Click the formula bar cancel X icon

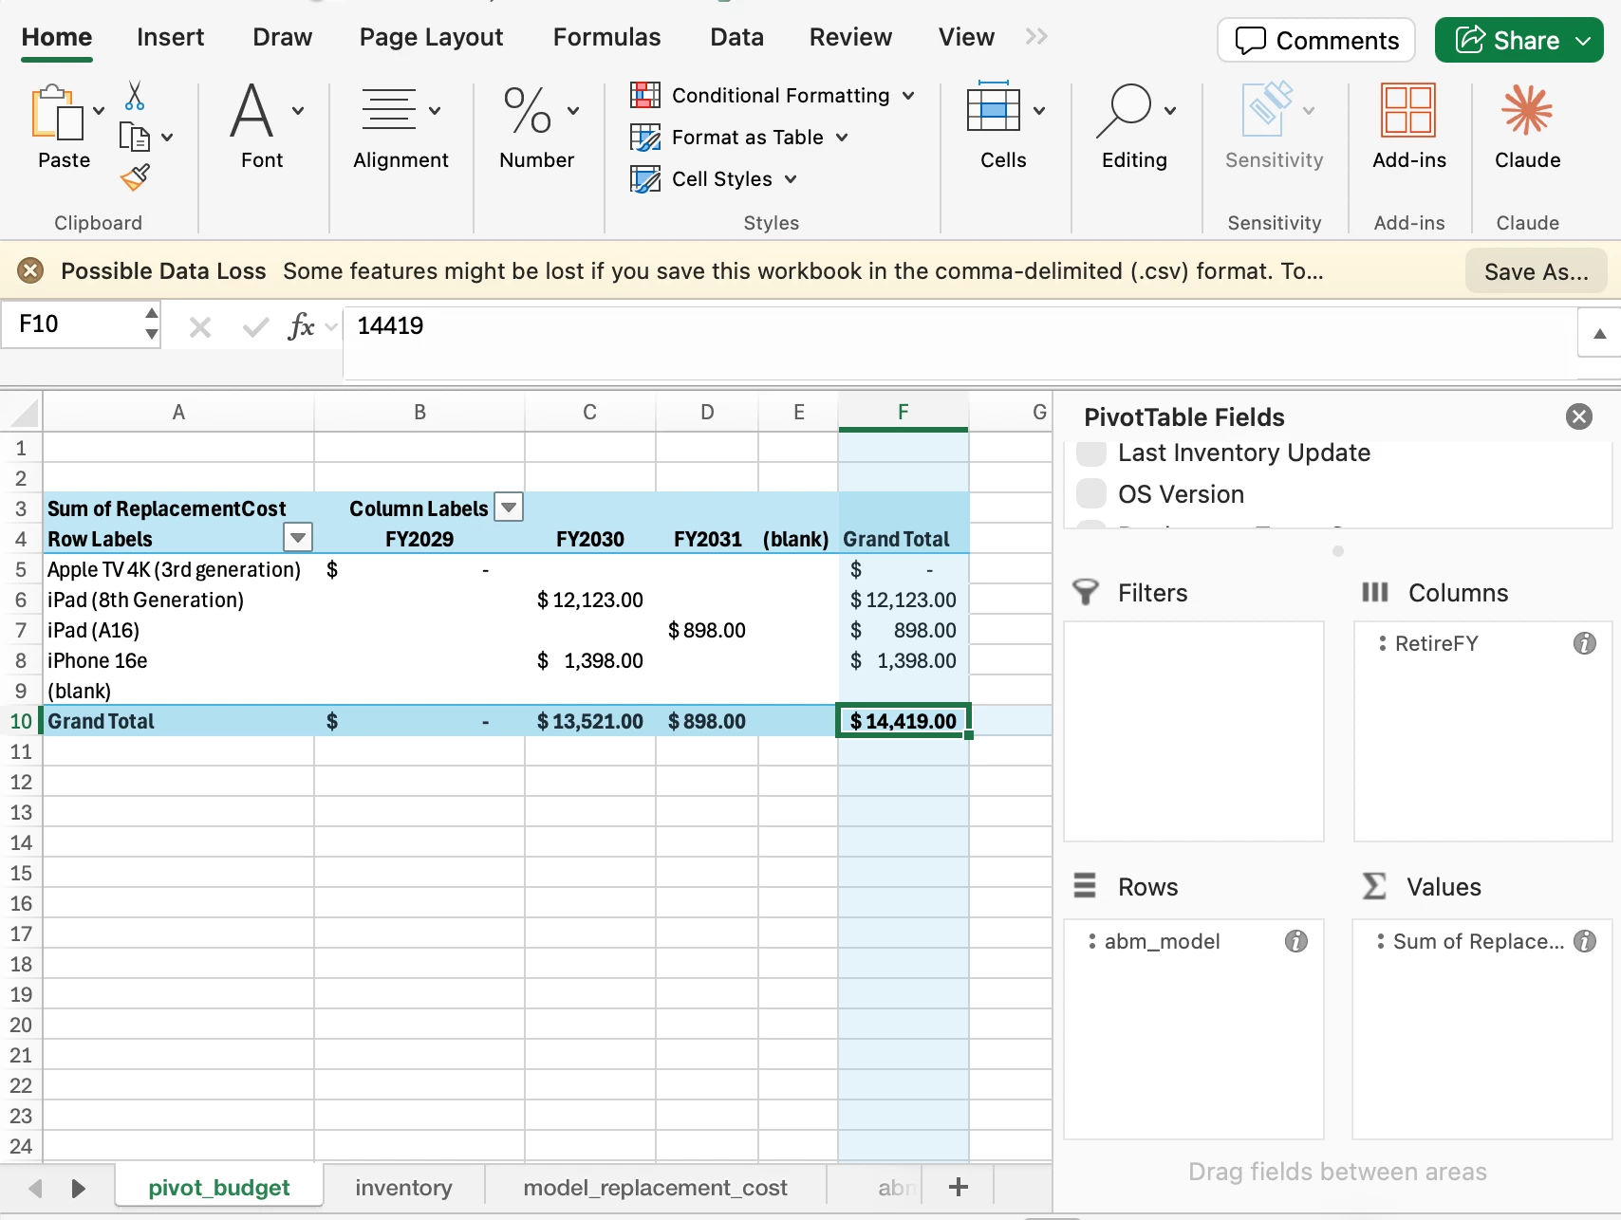pos(200,327)
